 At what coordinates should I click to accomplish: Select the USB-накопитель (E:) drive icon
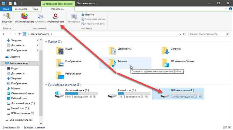click(163, 94)
